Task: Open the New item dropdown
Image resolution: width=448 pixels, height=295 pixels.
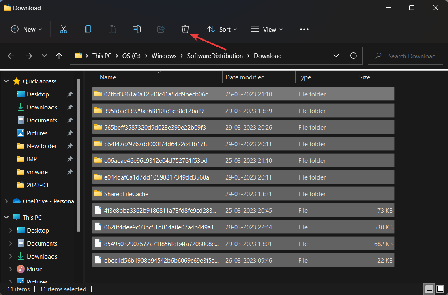Action: pos(26,29)
